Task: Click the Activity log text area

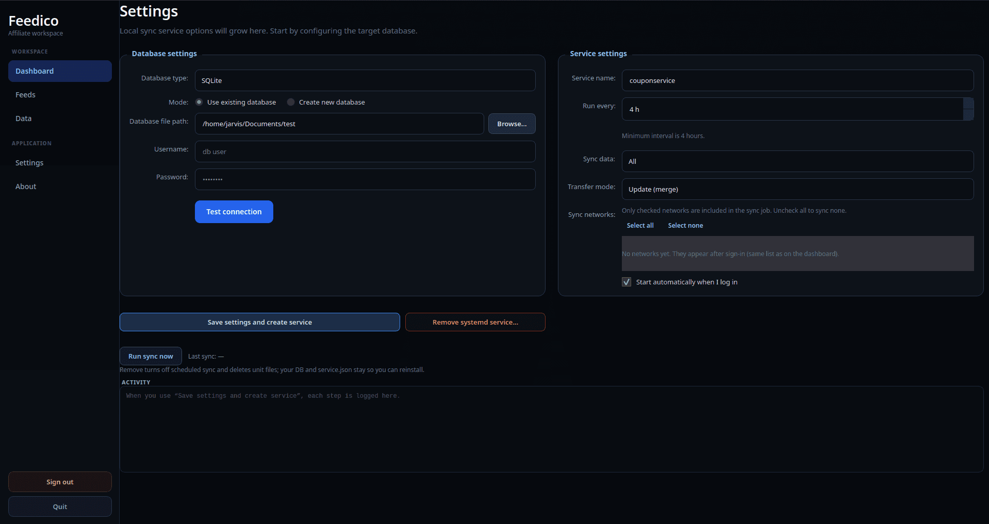Action: [x=552, y=429]
